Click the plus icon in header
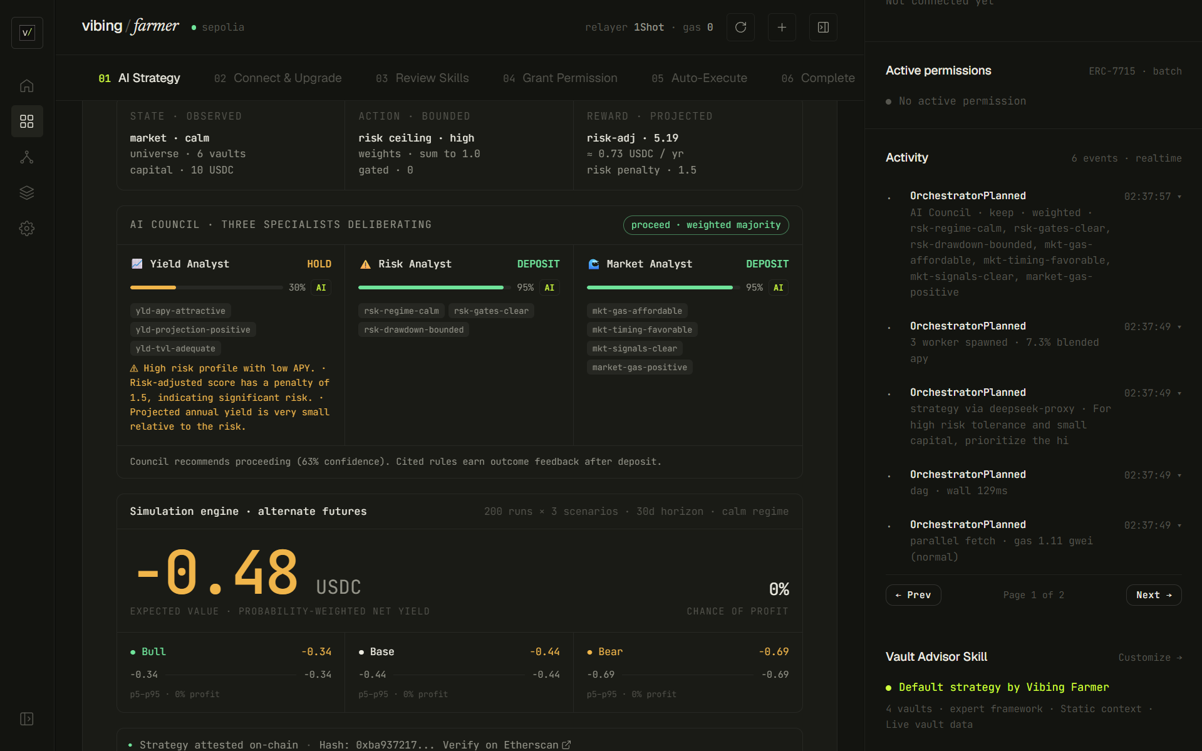Screen dimensions: 1202x751 782,28
